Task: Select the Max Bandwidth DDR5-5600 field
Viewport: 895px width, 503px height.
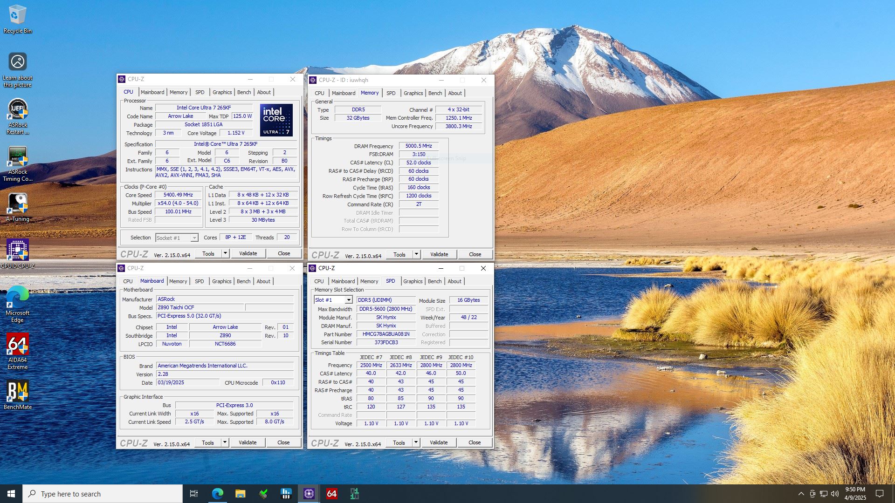Action: coord(386,309)
